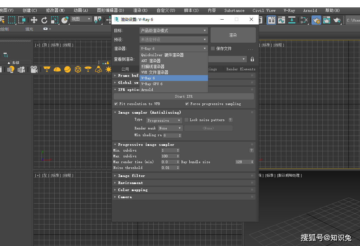Click the V-Ray Sun light icon

108,69
